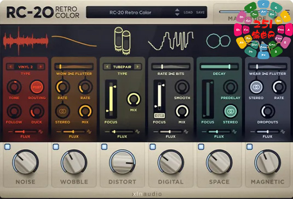This screenshot has height=199, width=293.
Task: Click the Space flux wave icon
Action: pyautogui.click(x=234, y=132)
